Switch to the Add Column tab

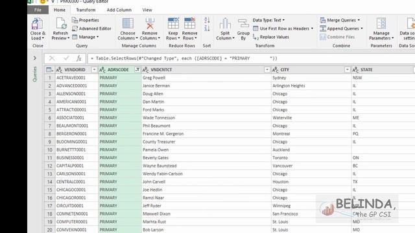click(x=119, y=10)
